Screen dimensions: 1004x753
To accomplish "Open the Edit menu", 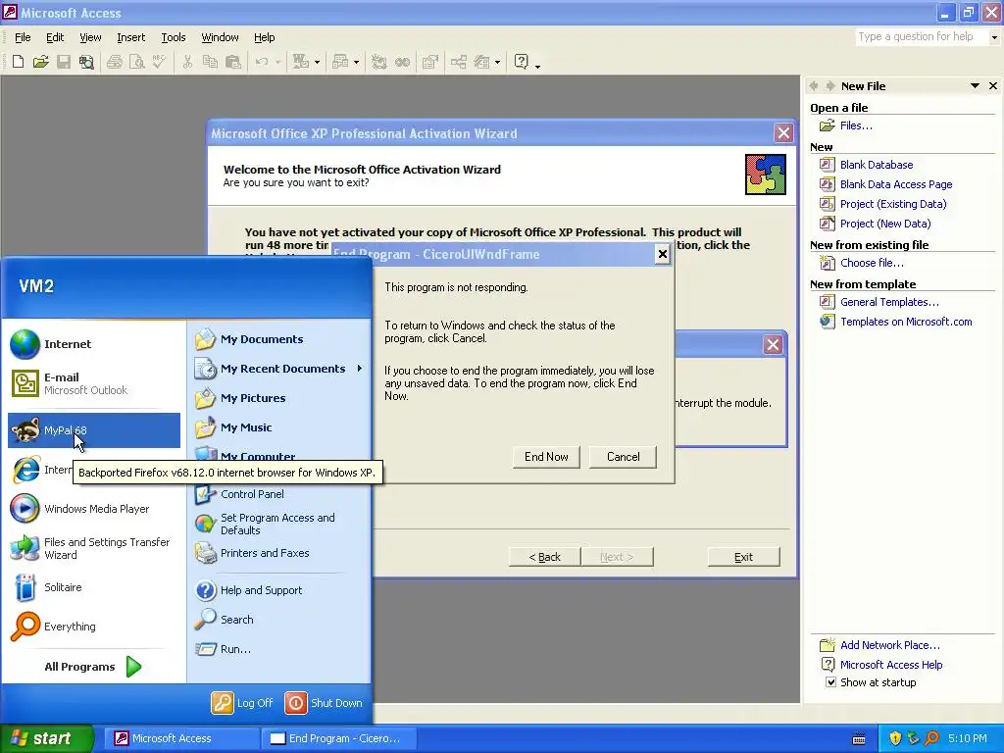I will tap(55, 37).
